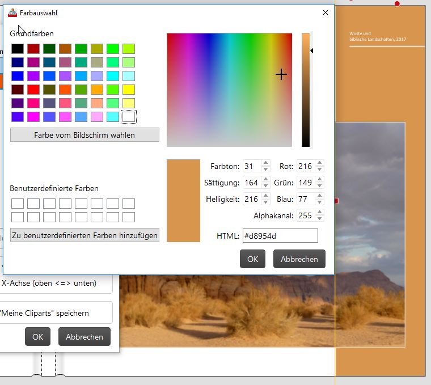The height and width of the screenshot is (385, 431).
Task: Confirm color with OK in Farbauswahl
Action: pyautogui.click(x=252, y=259)
